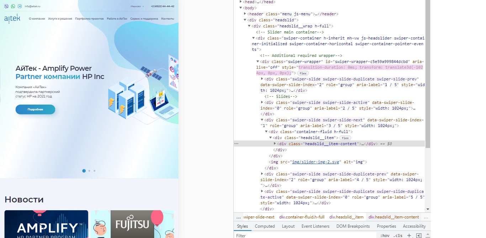Image resolution: width=486 pixels, height=238 pixels.
Task: Switch to the Layout tab
Action: point(288,226)
